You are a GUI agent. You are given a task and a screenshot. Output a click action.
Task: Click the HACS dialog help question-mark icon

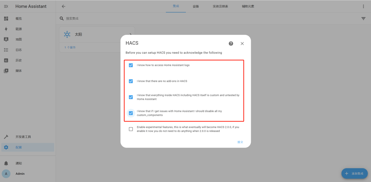[231, 44]
